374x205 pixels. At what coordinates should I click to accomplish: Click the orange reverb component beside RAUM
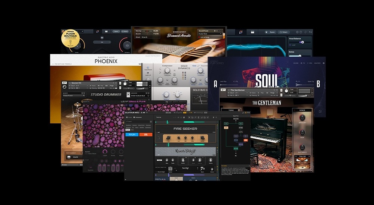tap(146, 135)
